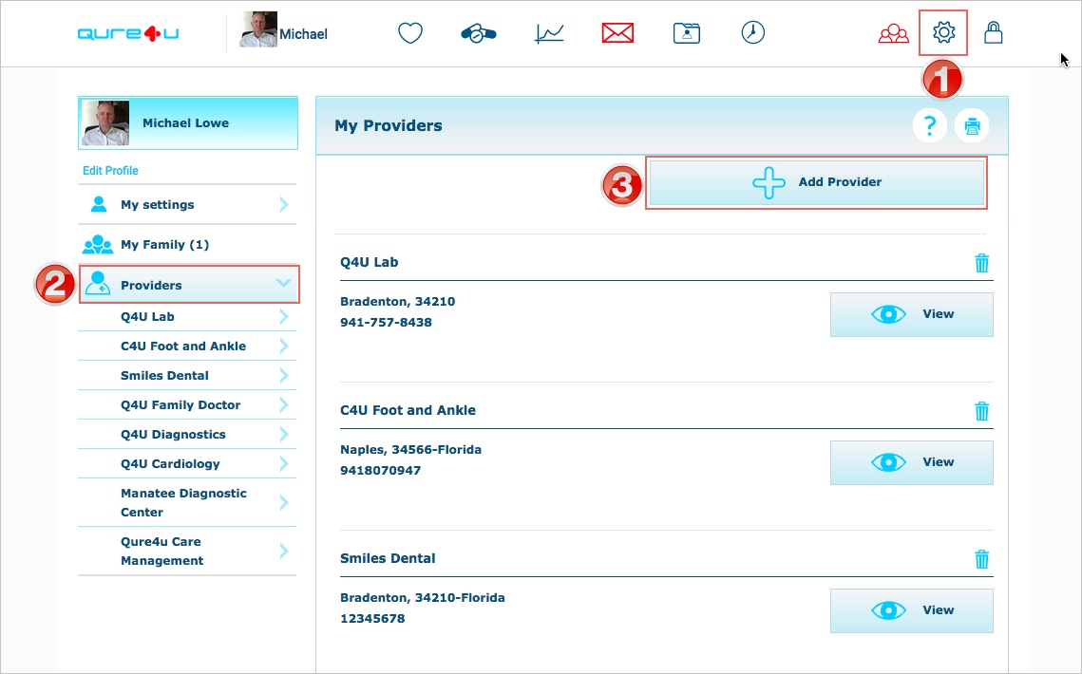Open the red envelope messages icon

coord(617,33)
